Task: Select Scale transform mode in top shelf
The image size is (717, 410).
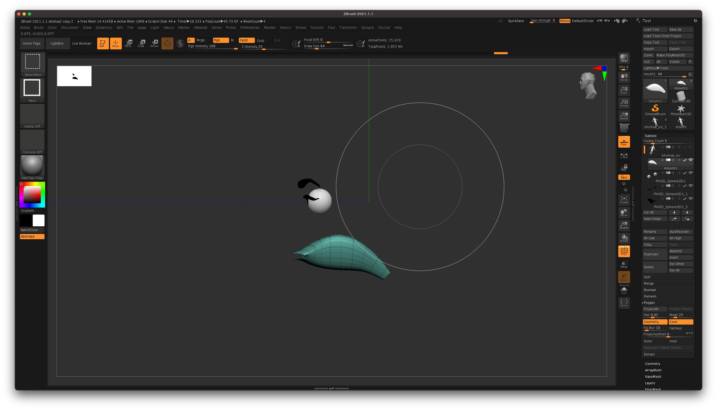Action: coord(141,43)
